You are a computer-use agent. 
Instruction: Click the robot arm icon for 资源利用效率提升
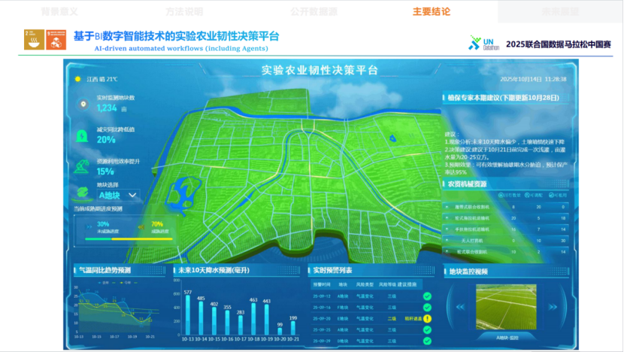click(x=83, y=166)
